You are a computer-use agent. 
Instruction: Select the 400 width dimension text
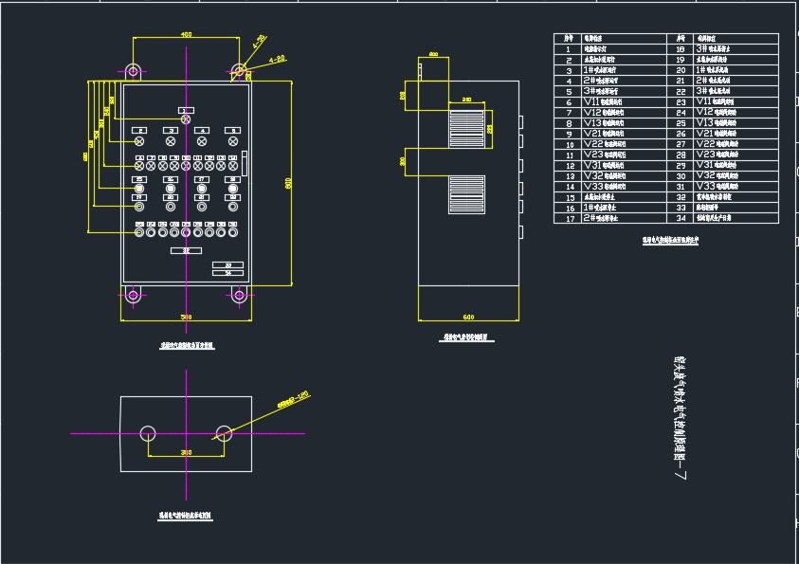tap(186, 35)
